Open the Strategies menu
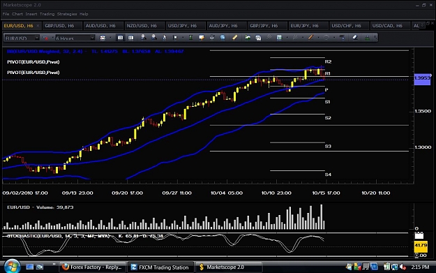The image size is (436, 273). coord(67,14)
